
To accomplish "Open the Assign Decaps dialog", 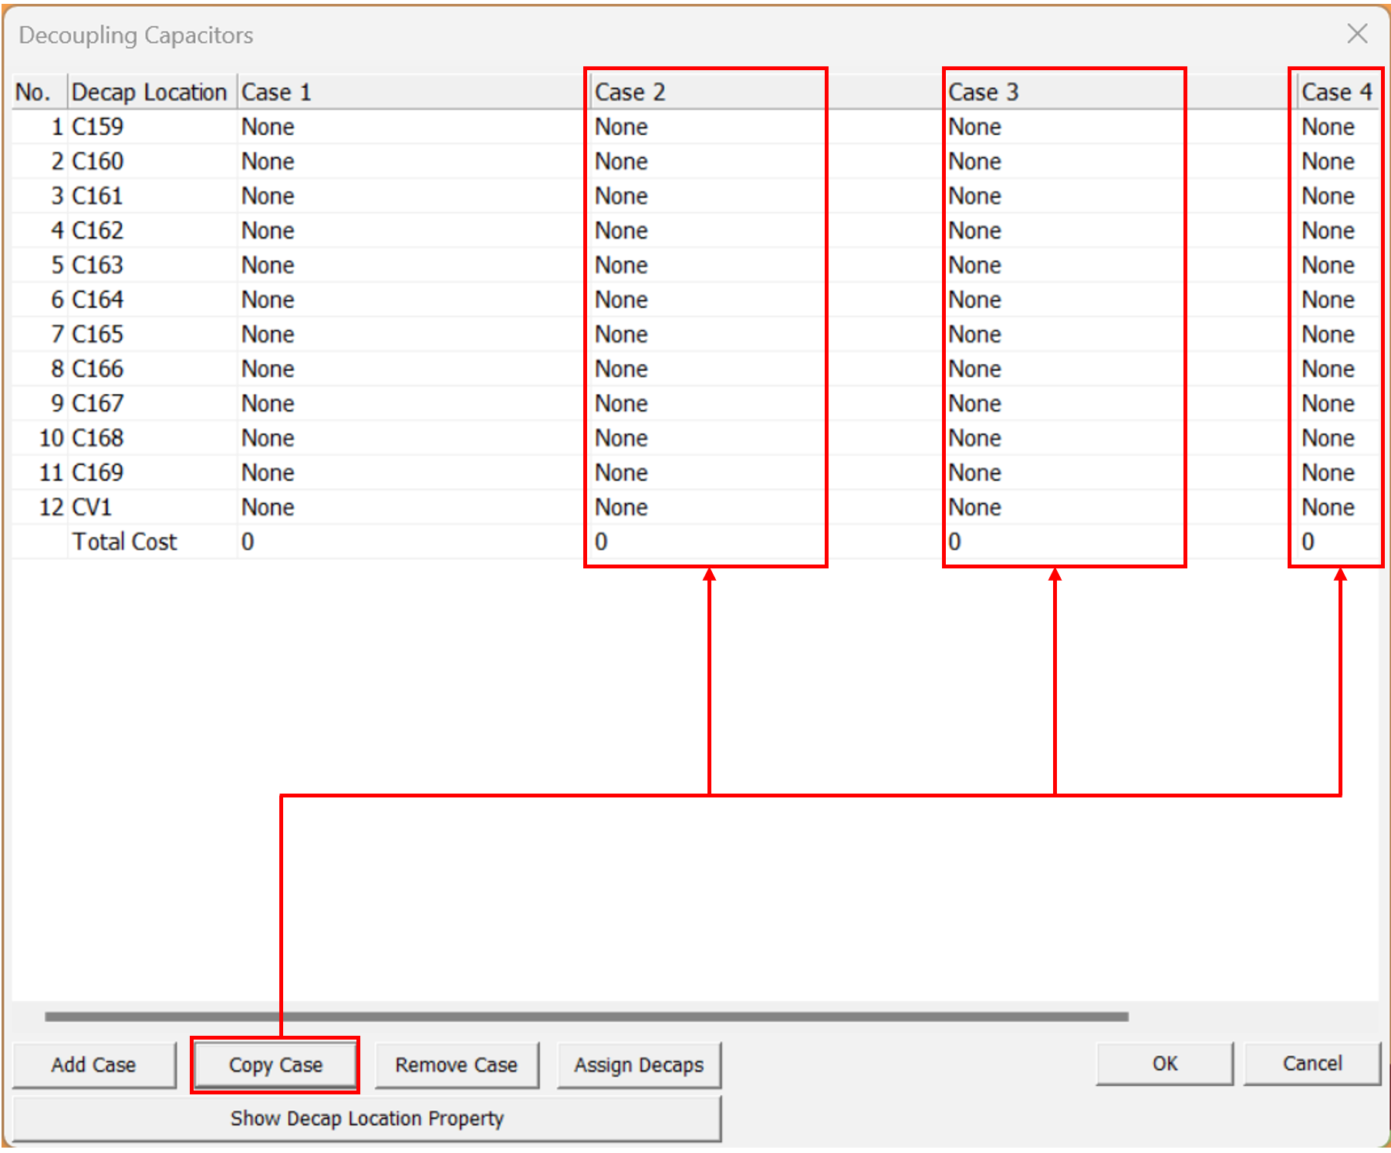I will click(x=638, y=1065).
